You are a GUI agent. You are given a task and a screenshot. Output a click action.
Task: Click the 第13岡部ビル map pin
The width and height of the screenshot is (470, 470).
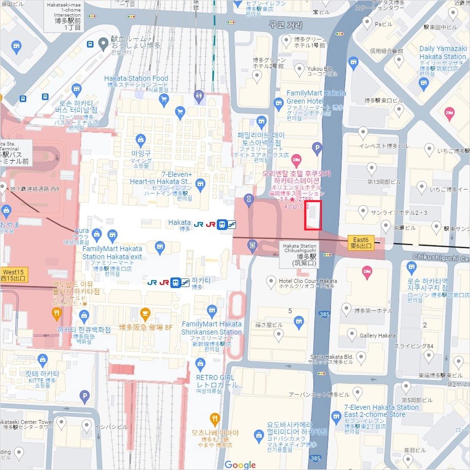pos(371,169)
